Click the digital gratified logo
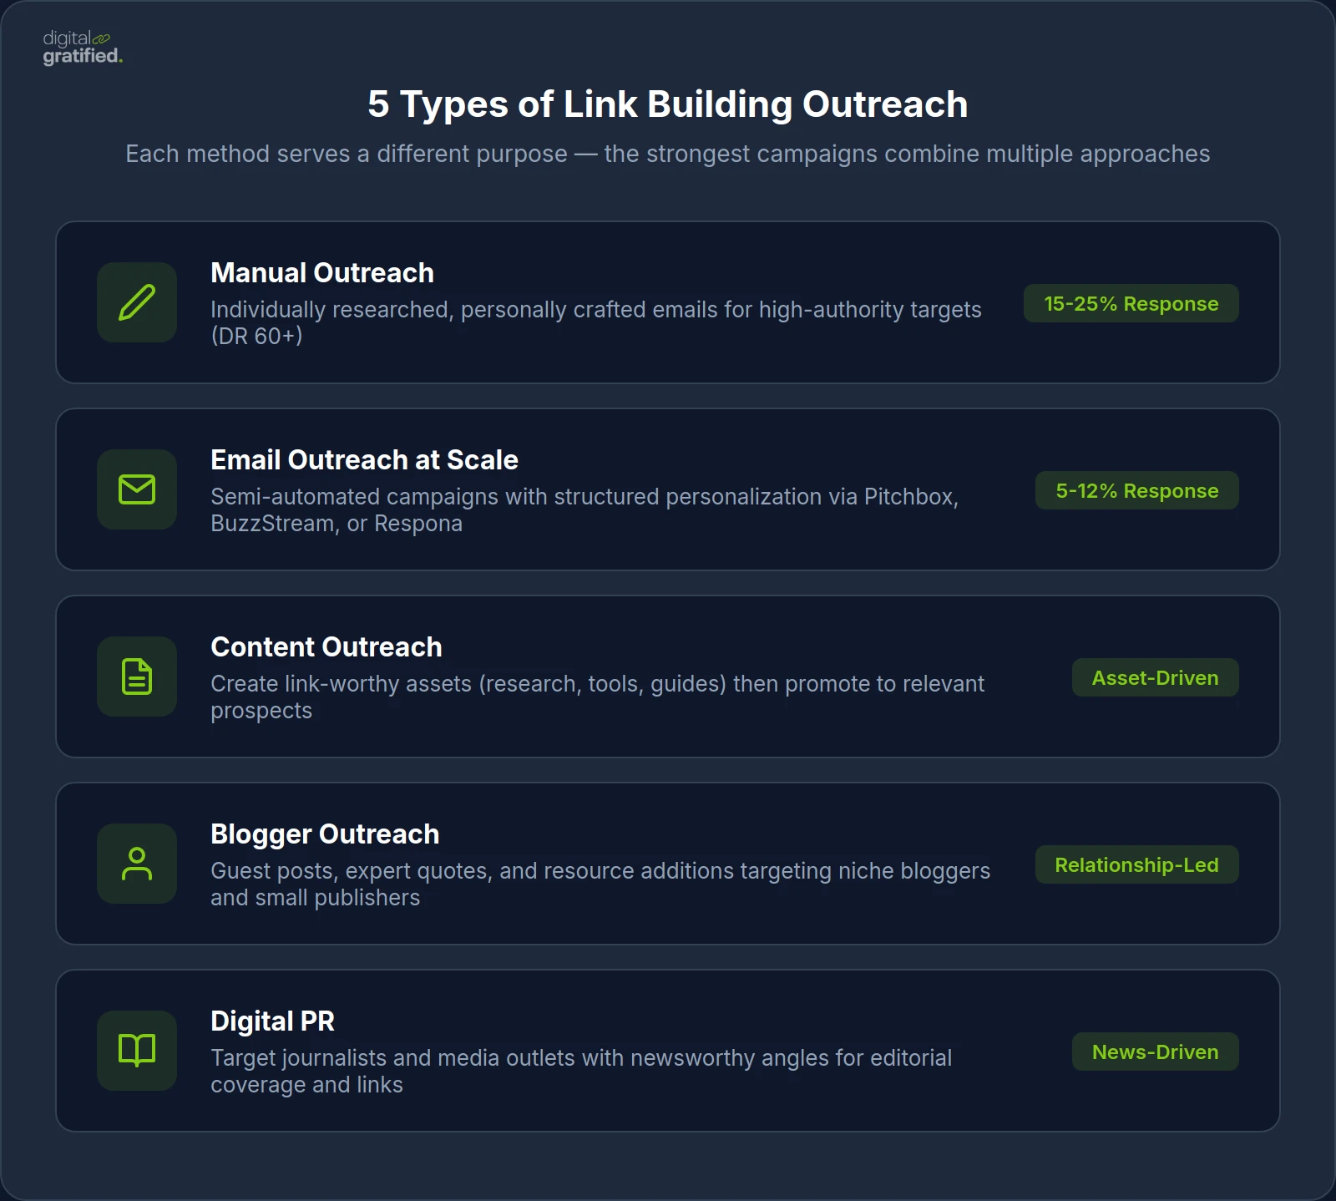1336x1201 pixels. (x=83, y=48)
